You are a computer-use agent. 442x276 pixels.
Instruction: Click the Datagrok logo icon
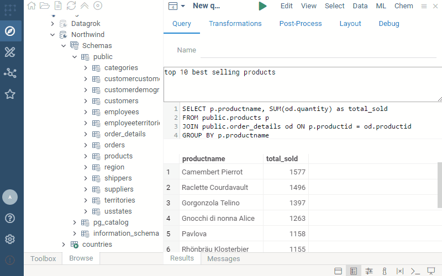[x=10, y=10]
